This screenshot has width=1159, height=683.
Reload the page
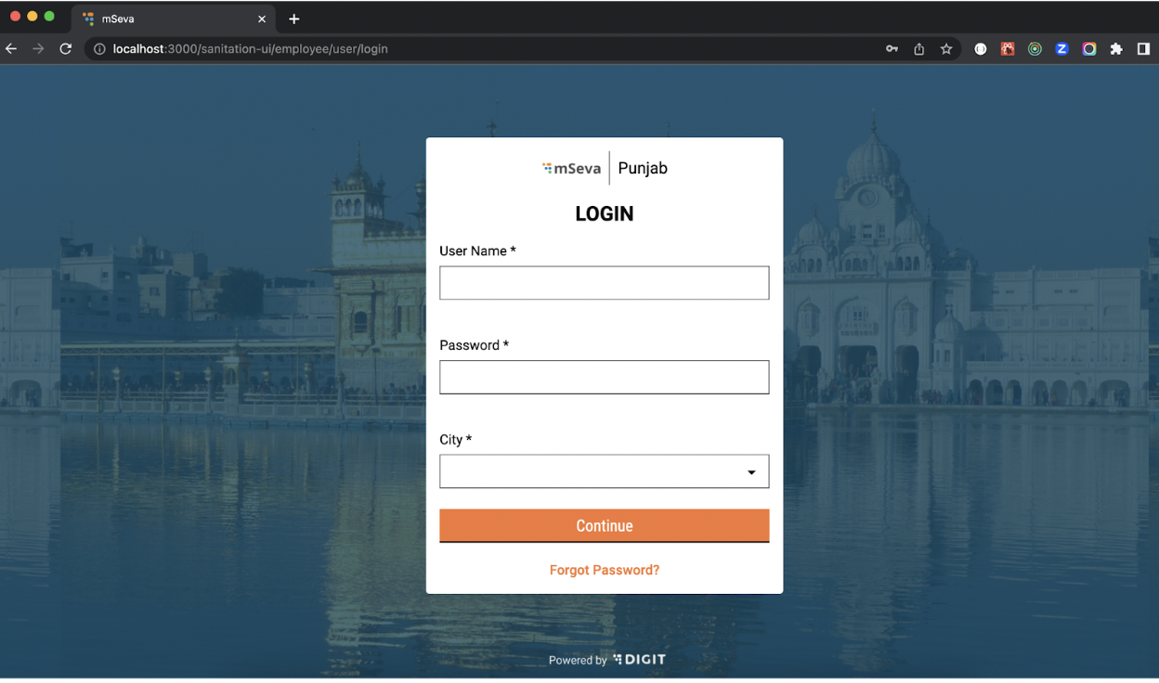click(65, 49)
